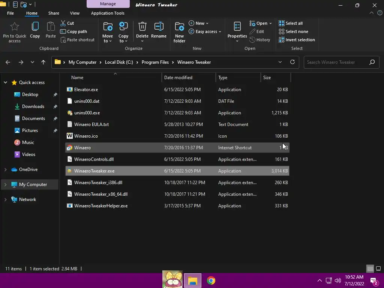This screenshot has width=384, height=288.
Task: Click Copy path in Clipboard group
Action: click(73, 31)
